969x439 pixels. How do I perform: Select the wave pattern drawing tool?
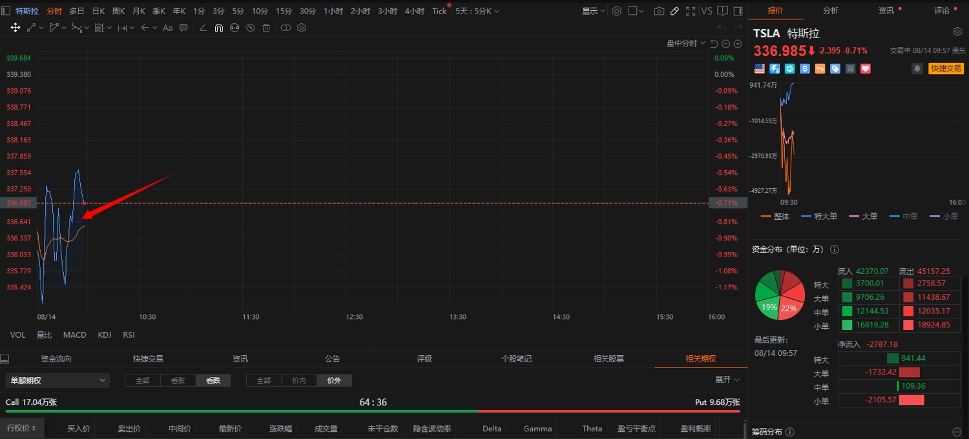(x=77, y=28)
